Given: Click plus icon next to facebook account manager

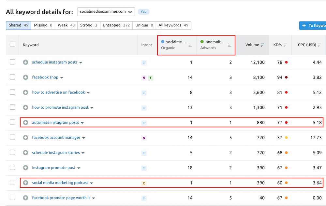Looking at the screenshot, I should (x=25, y=138).
